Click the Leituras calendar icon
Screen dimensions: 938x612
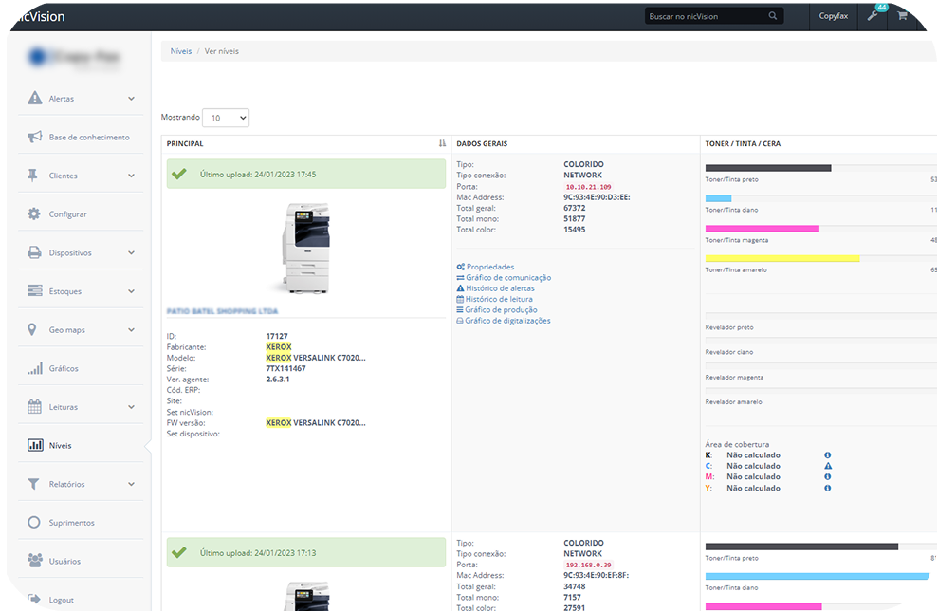click(35, 407)
